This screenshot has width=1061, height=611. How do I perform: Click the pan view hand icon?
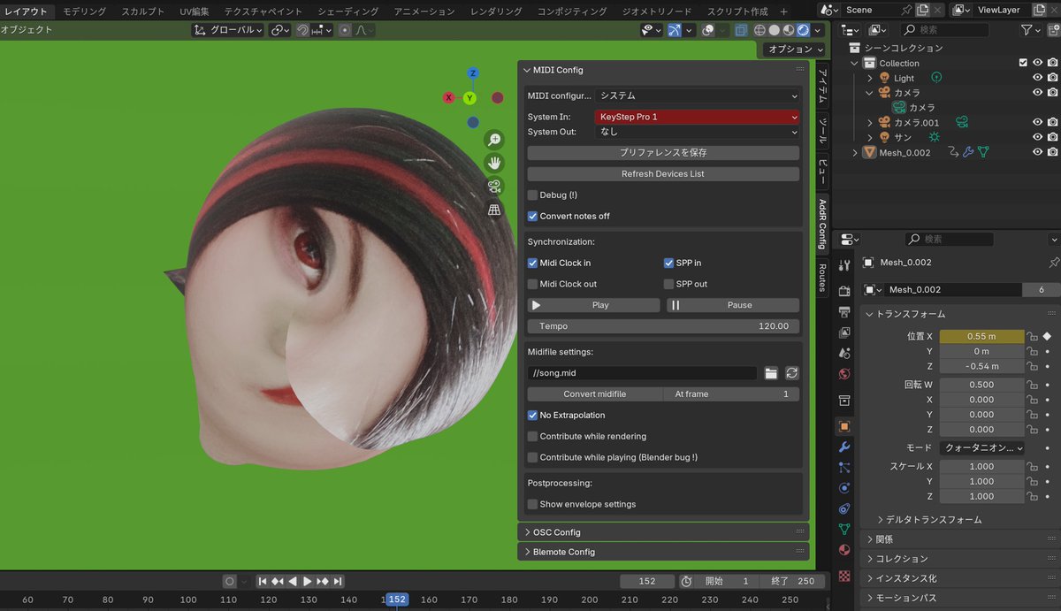coord(494,163)
